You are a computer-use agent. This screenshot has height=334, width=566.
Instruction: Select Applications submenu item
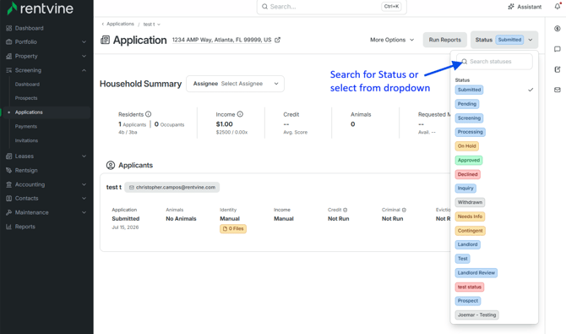29,112
